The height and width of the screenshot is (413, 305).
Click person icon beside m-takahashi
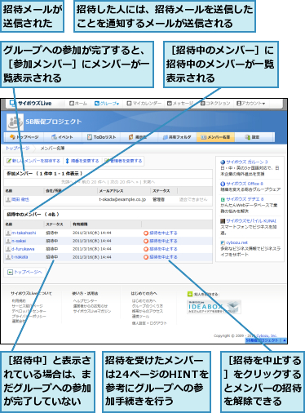click(8, 233)
